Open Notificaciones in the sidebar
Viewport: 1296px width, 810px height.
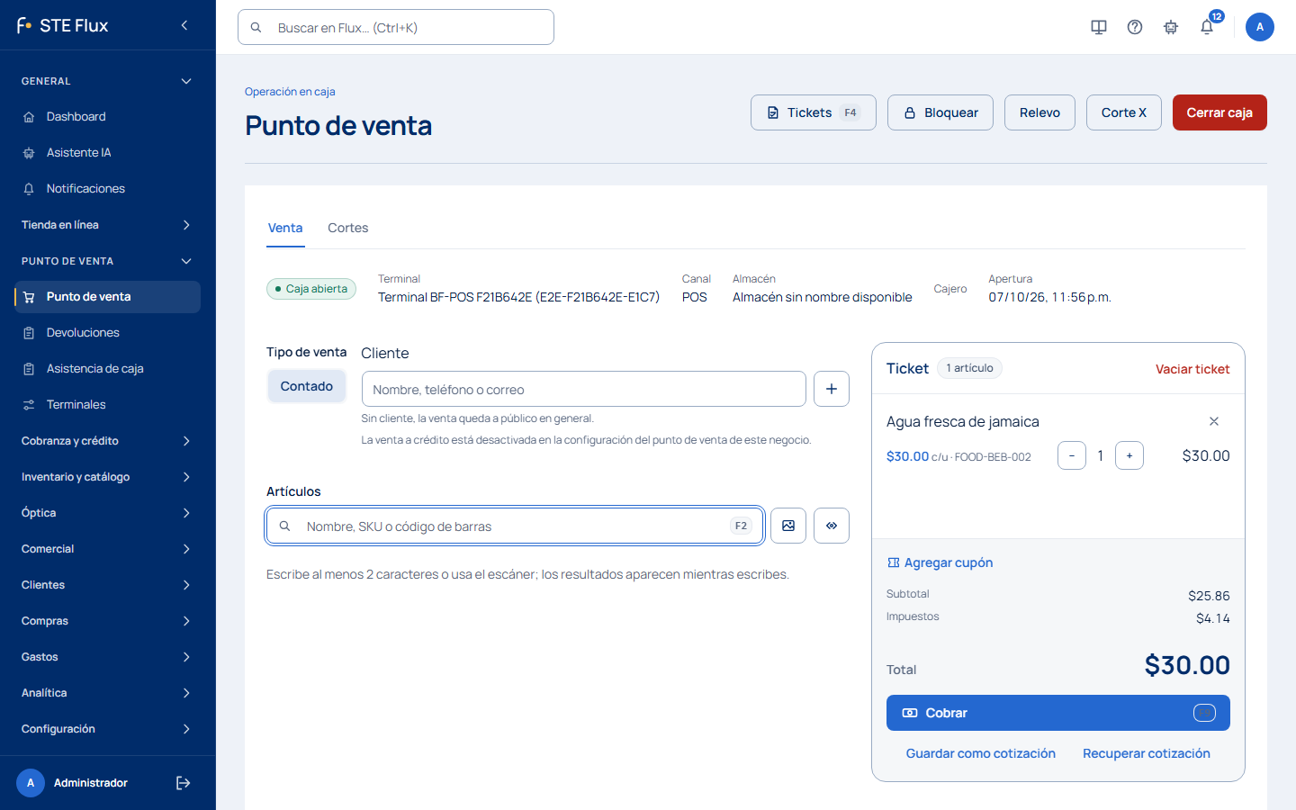(x=107, y=189)
